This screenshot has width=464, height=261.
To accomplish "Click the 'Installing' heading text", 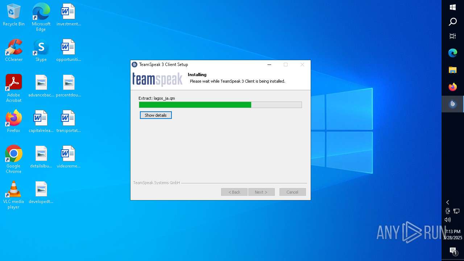I will 197,75.
